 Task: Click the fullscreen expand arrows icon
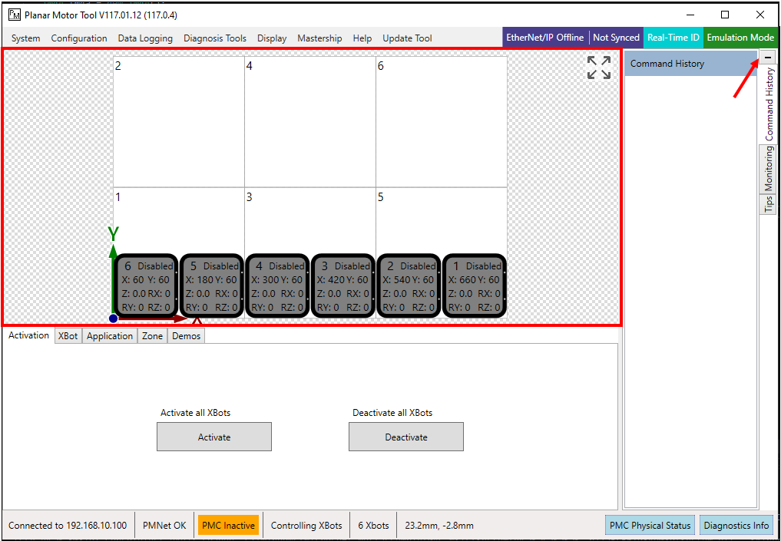(x=599, y=68)
